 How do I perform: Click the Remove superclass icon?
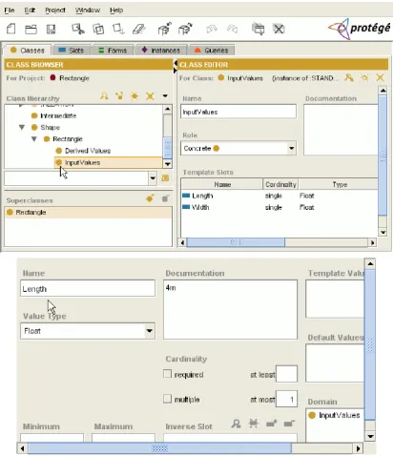click(x=165, y=199)
